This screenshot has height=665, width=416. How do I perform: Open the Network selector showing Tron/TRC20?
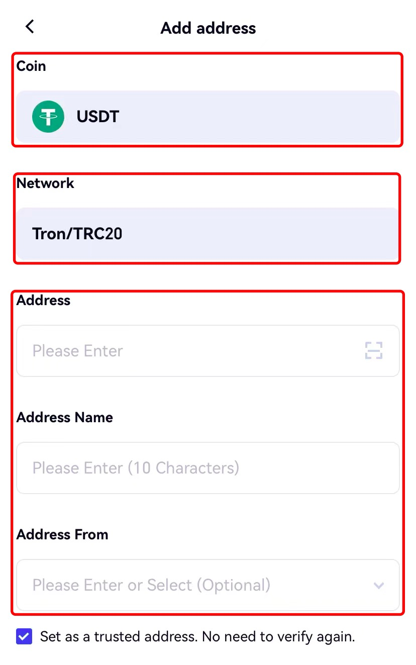click(x=207, y=234)
